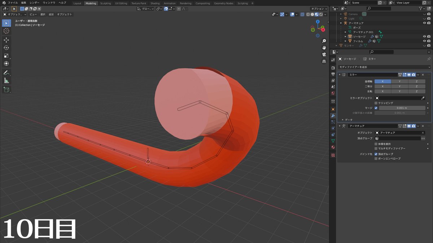Screen dimensions: 433x243
Task: Uncheck the Merge checkbox
Action: tap(376, 108)
